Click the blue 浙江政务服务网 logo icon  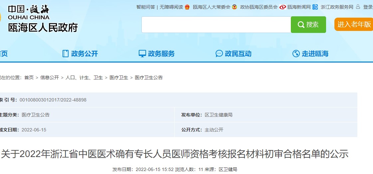point(315,7)
